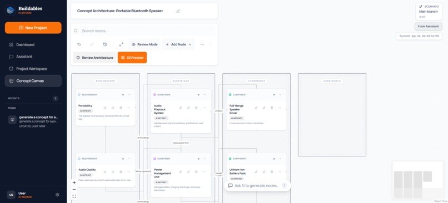Click the Buildables logo icon
The height and width of the screenshot is (203, 448).
tap(11, 10)
